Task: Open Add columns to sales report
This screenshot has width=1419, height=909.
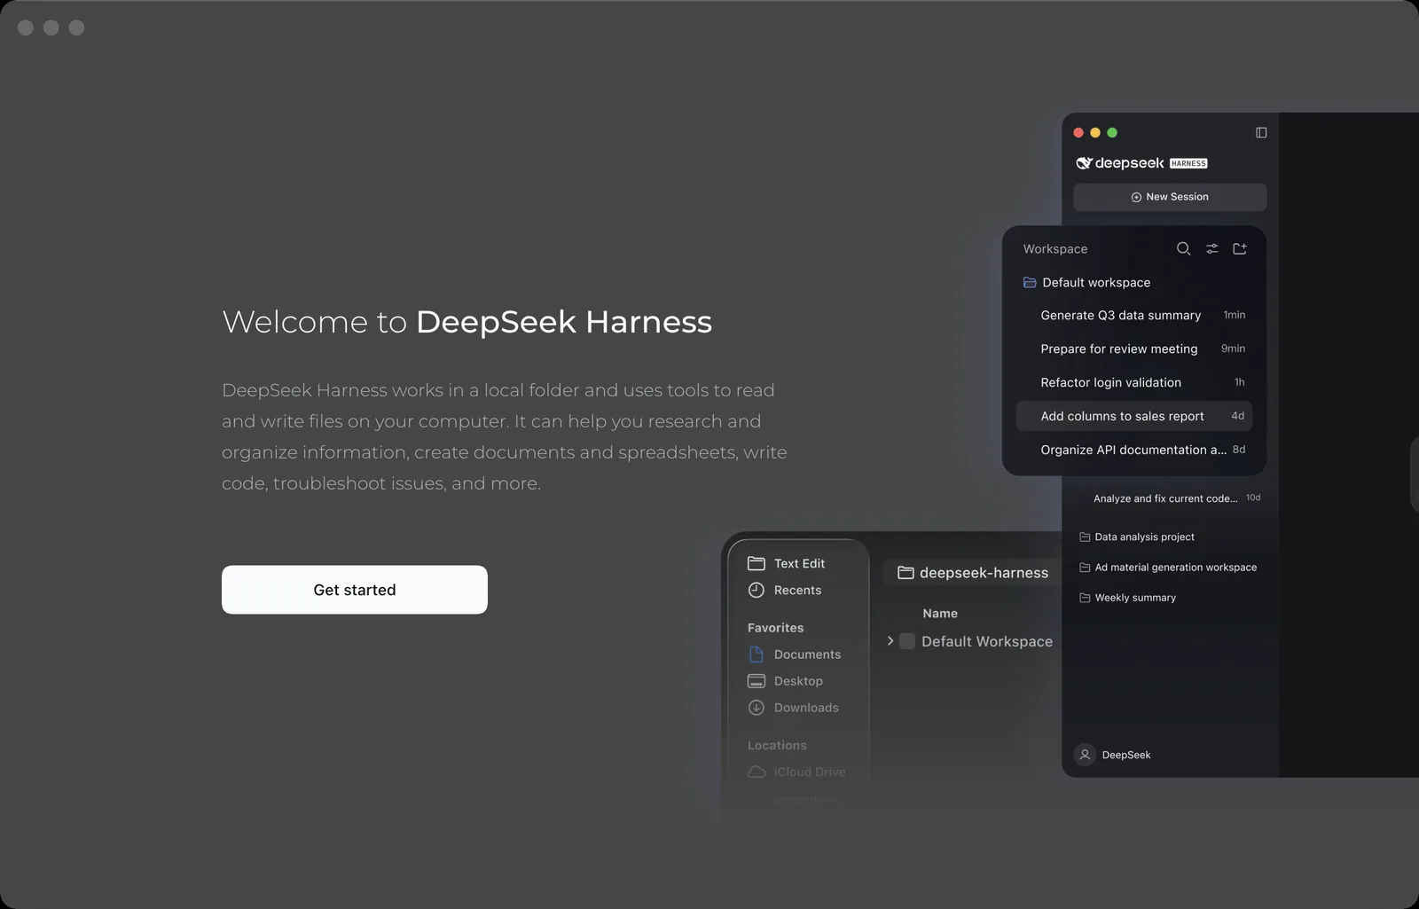Action: click(x=1134, y=416)
